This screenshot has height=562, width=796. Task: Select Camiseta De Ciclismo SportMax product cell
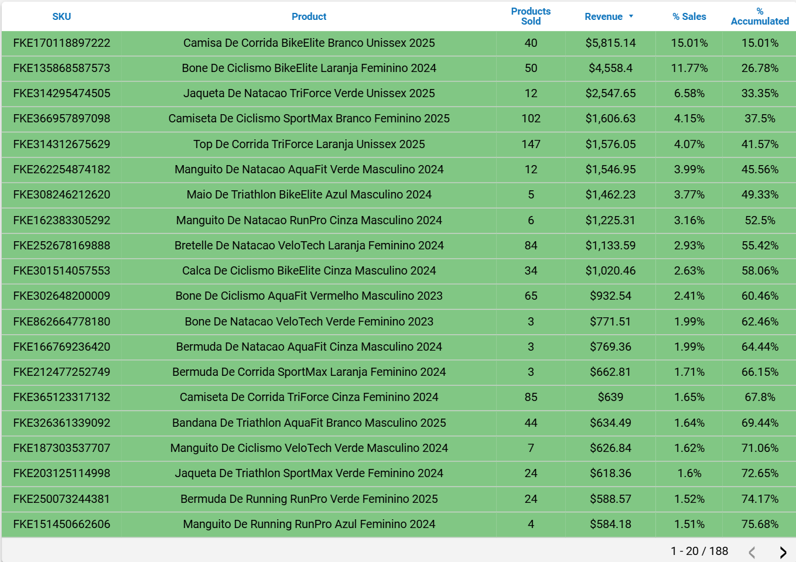309,118
